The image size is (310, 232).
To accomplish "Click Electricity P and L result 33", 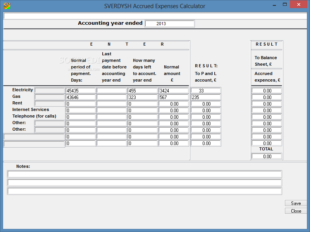I will coord(206,90).
